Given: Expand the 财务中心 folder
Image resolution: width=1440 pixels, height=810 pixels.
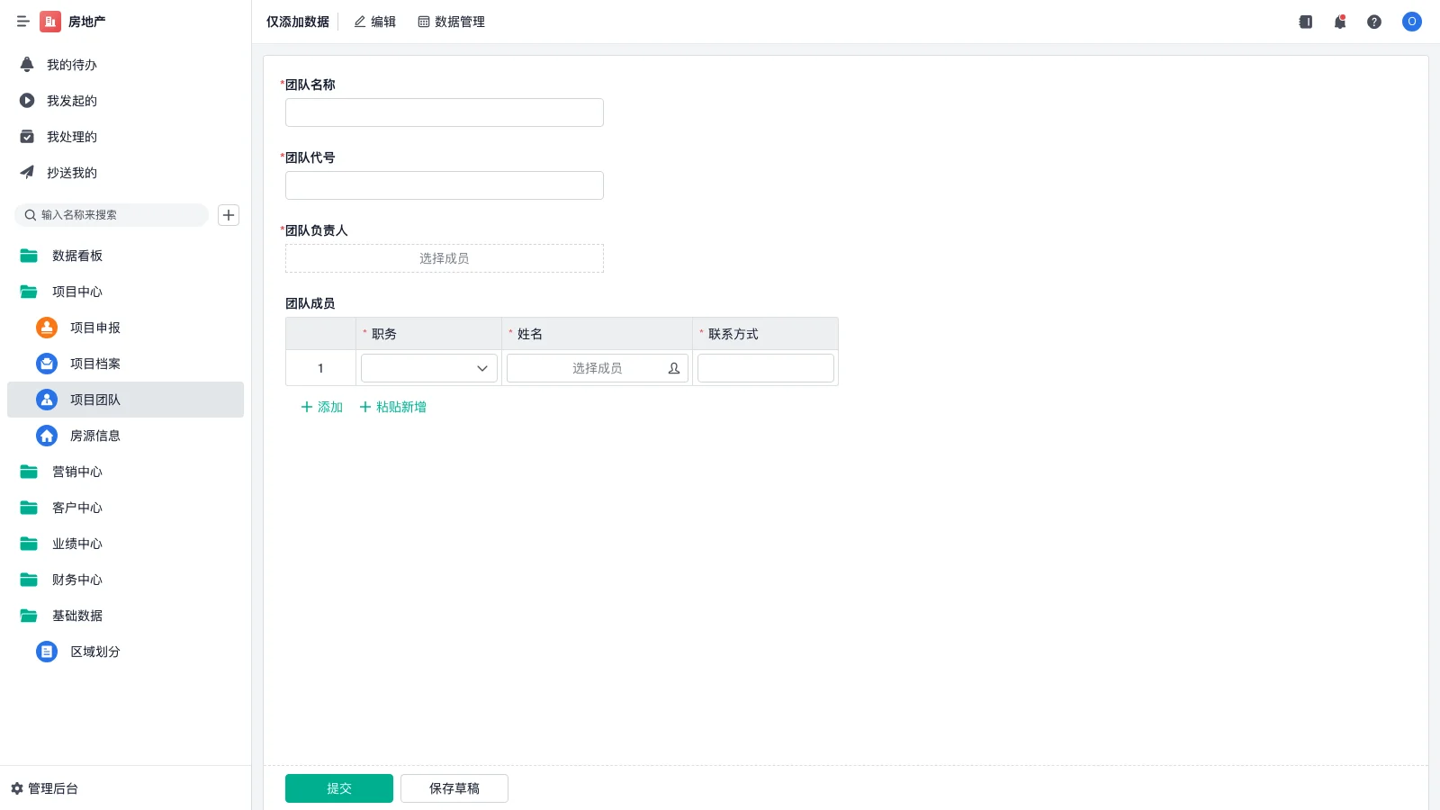Looking at the screenshot, I should 76,580.
